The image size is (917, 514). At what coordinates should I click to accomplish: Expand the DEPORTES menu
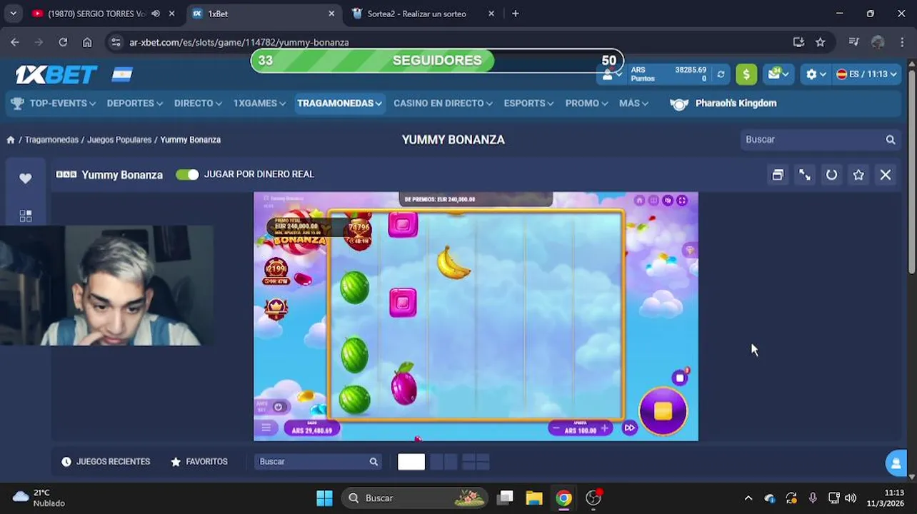135,104
